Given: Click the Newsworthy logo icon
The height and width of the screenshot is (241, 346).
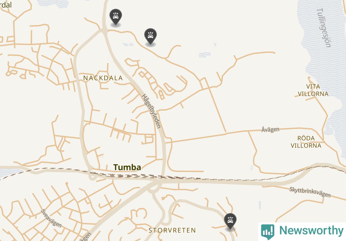Looking at the screenshot, I should pyautogui.click(x=268, y=232).
